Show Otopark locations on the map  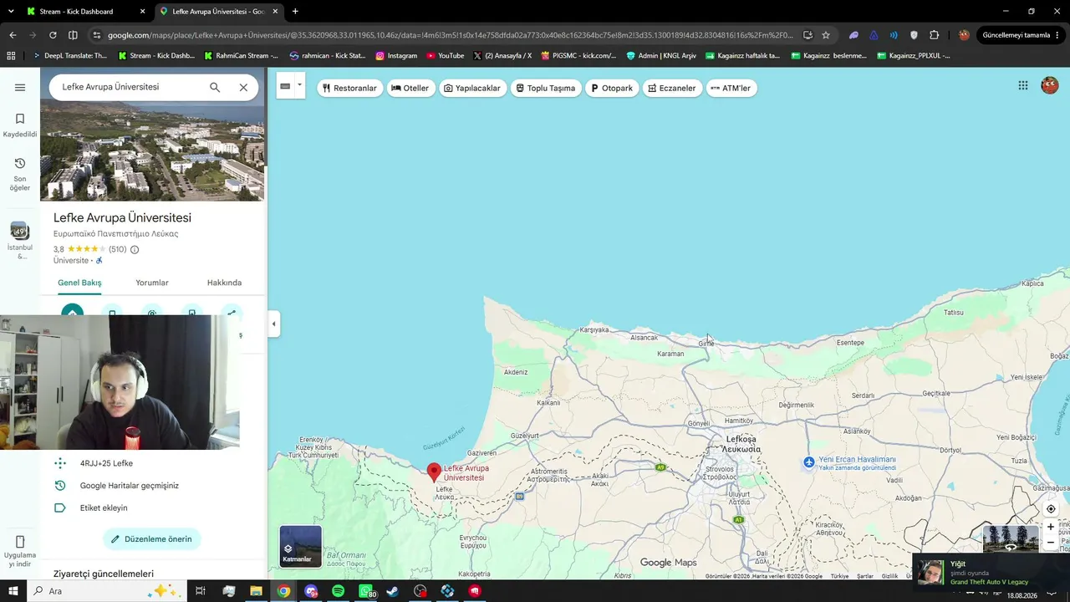pos(612,88)
